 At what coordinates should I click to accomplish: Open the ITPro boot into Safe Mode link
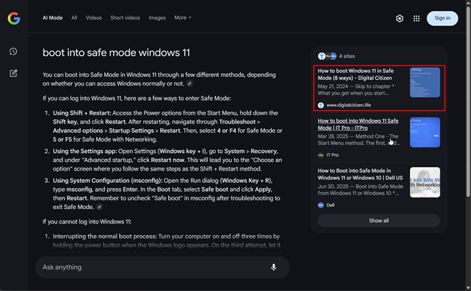click(x=358, y=124)
